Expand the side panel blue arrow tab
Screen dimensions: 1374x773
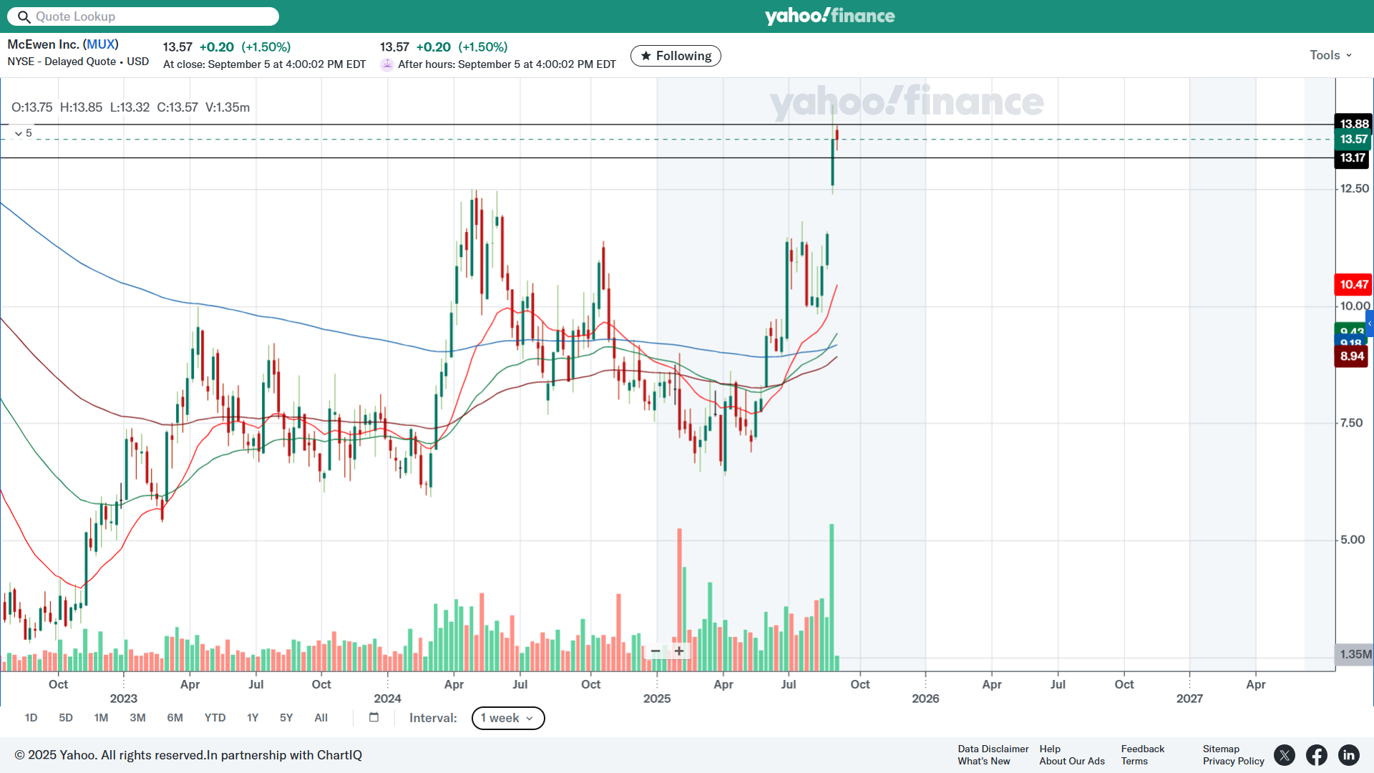point(1369,324)
